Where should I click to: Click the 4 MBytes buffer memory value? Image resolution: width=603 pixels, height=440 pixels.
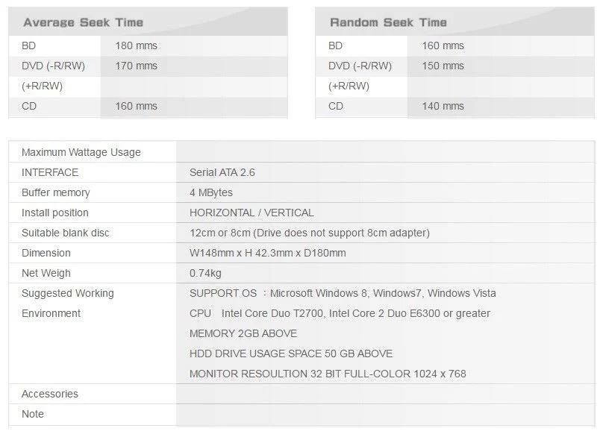click(x=210, y=192)
